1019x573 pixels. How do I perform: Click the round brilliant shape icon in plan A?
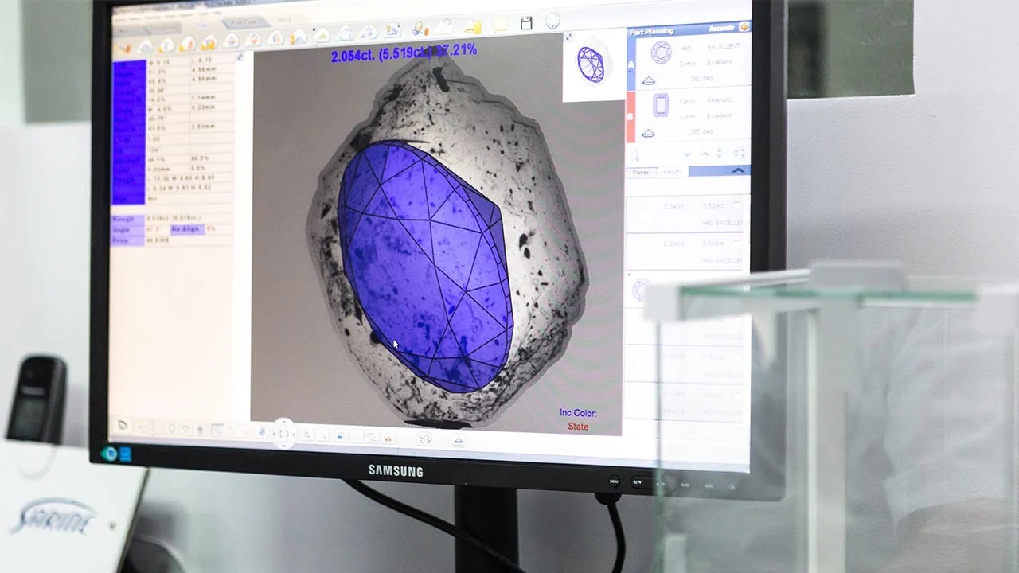pos(661,53)
